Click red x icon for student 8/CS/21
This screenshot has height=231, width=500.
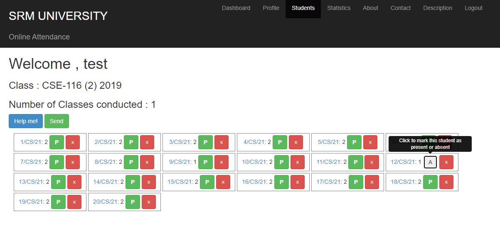tap(147, 162)
